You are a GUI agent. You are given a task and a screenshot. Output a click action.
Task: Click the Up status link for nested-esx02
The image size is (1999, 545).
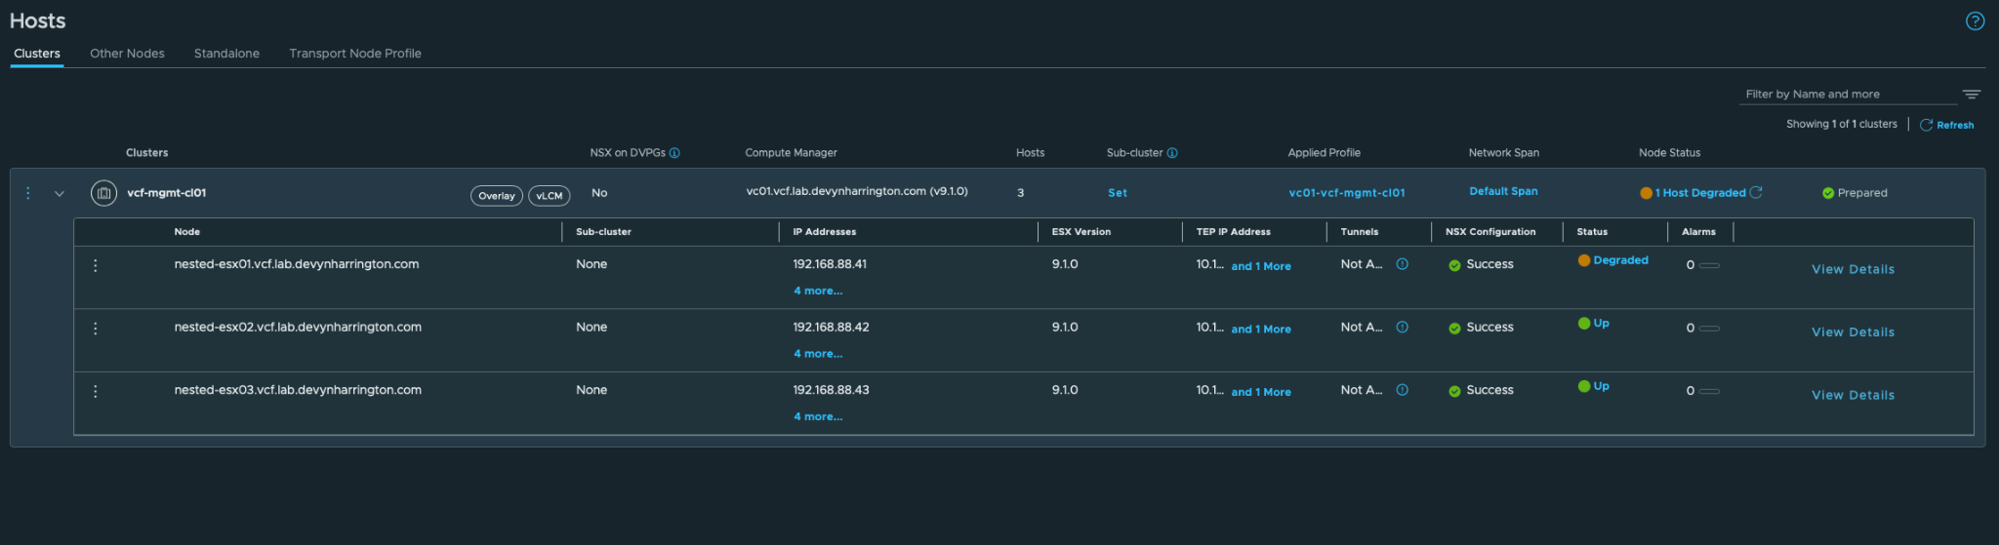pos(1601,324)
